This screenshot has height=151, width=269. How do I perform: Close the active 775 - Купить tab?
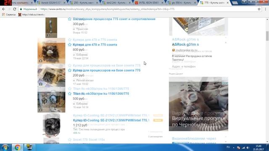click(x=227, y=3)
